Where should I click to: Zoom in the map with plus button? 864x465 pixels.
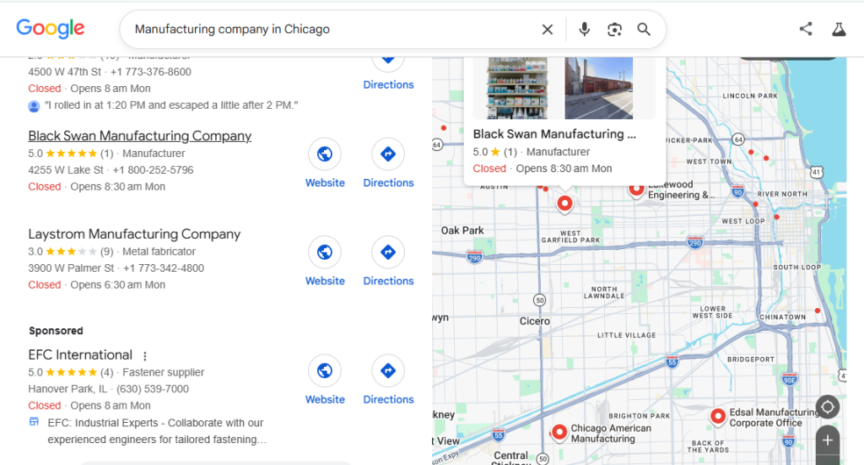coord(828,441)
